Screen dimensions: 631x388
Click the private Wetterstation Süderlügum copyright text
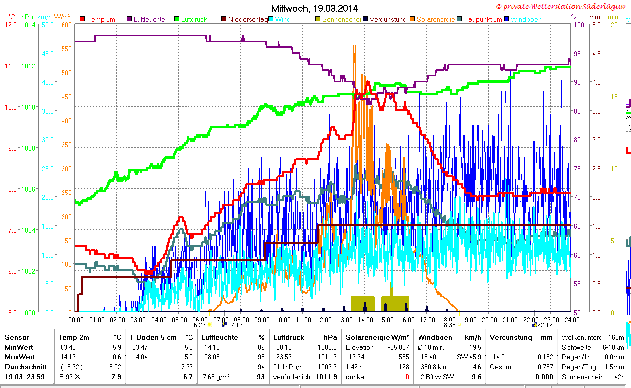pos(562,6)
